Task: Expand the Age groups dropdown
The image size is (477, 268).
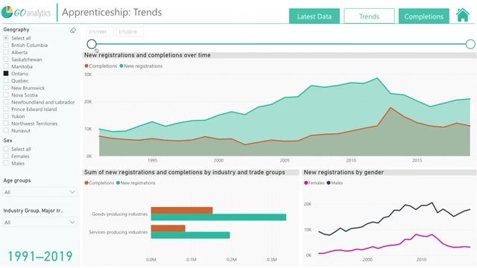Action: pos(40,192)
